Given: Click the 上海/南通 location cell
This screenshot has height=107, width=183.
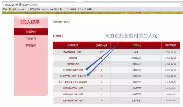Looking at the screenshot, I should pos(136,100).
